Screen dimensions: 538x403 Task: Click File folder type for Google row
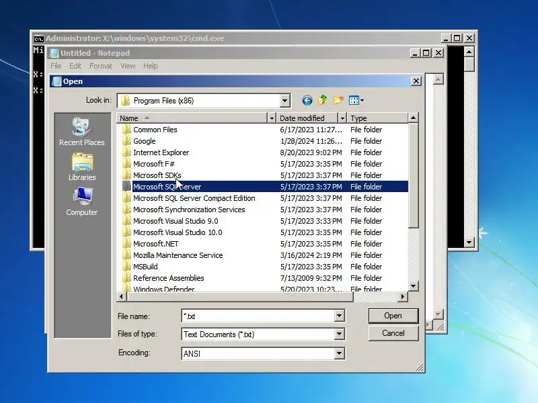(x=366, y=141)
